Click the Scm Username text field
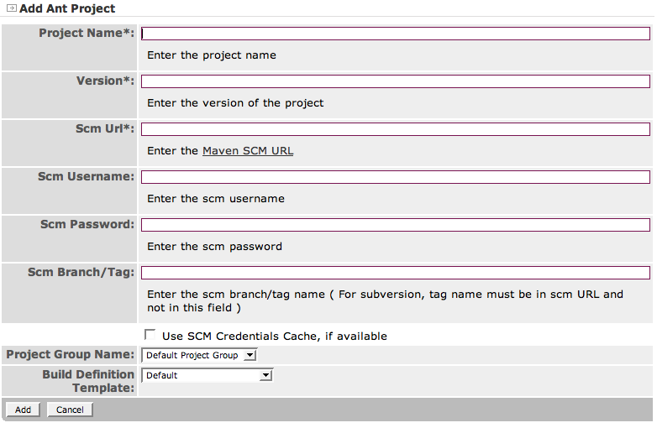 (395, 177)
